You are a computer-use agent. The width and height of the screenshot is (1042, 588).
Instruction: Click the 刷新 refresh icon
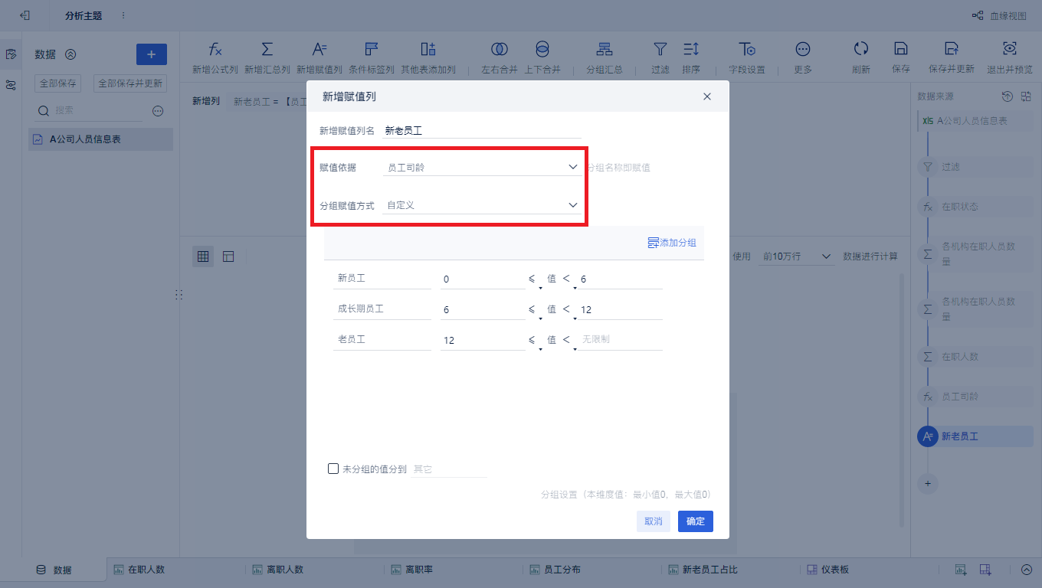tap(861, 48)
